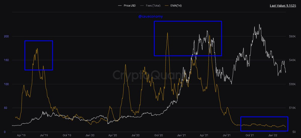This screenshot has height=138, width=301.
Task: Click the Jan '22 date label
Action: [273, 135]
